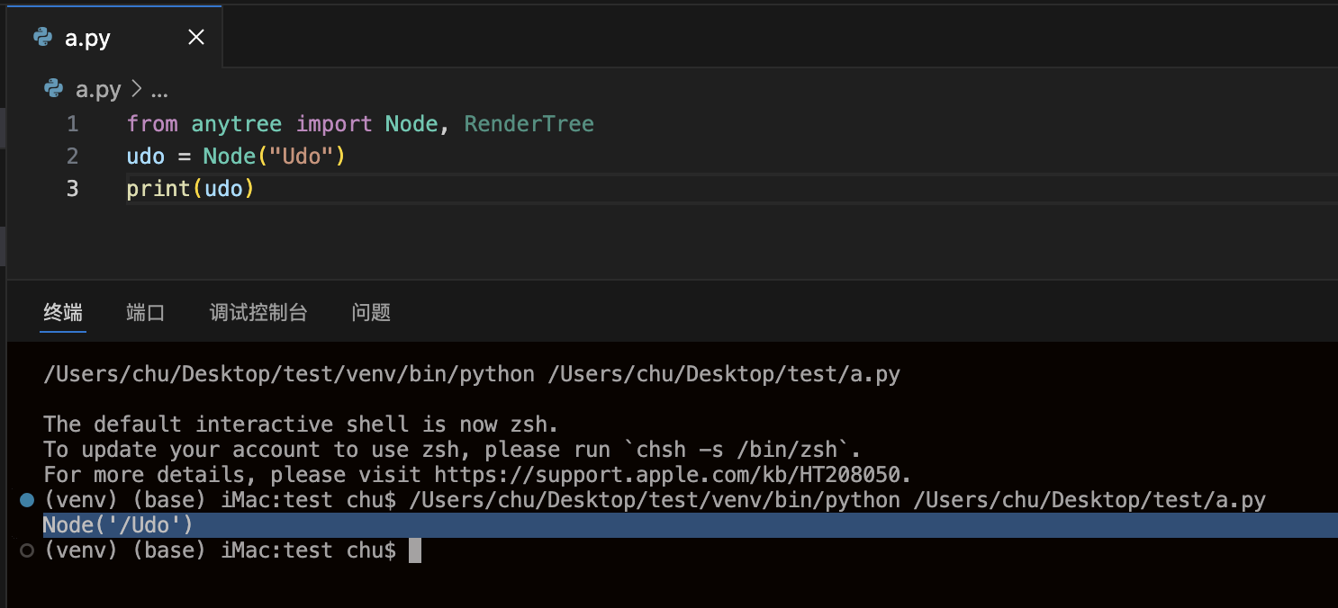Select the a.py editor tab label

tap(88, 39)
